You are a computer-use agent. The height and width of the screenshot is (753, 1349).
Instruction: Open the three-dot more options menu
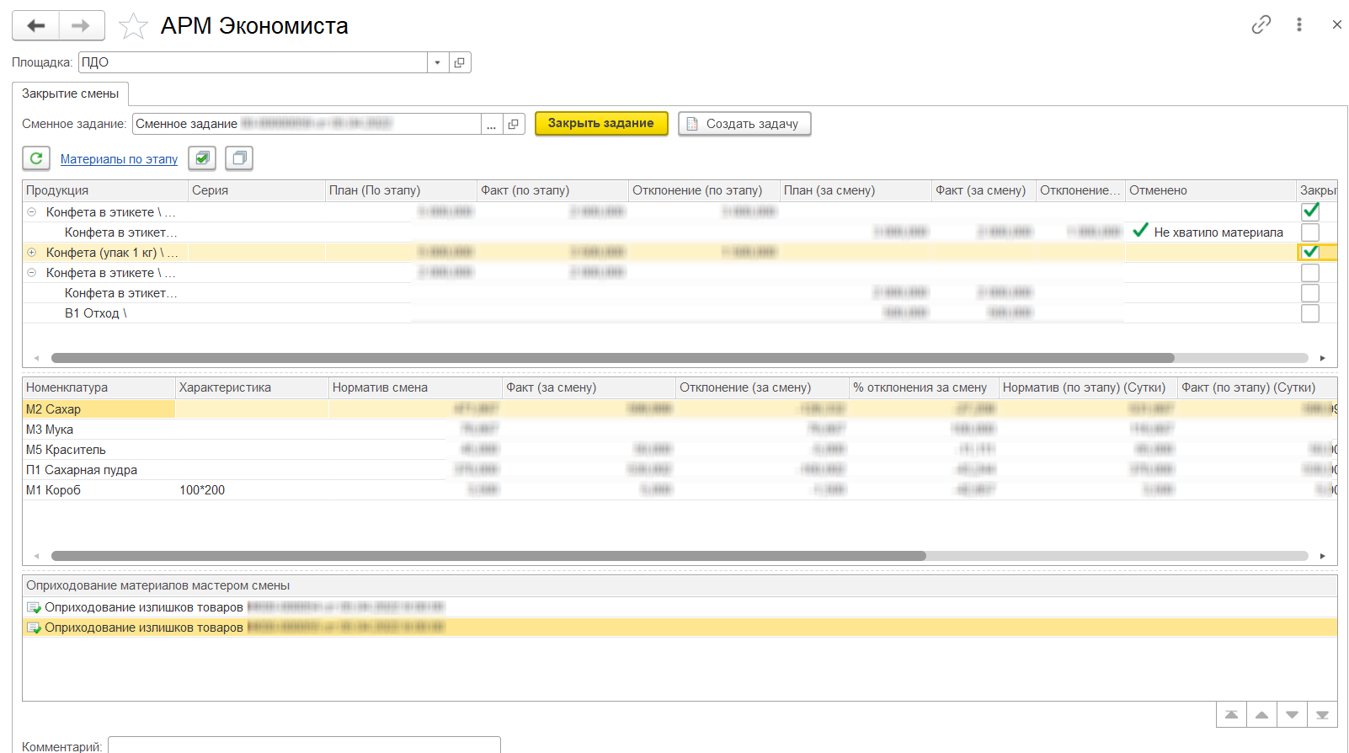pos(1299,24)
